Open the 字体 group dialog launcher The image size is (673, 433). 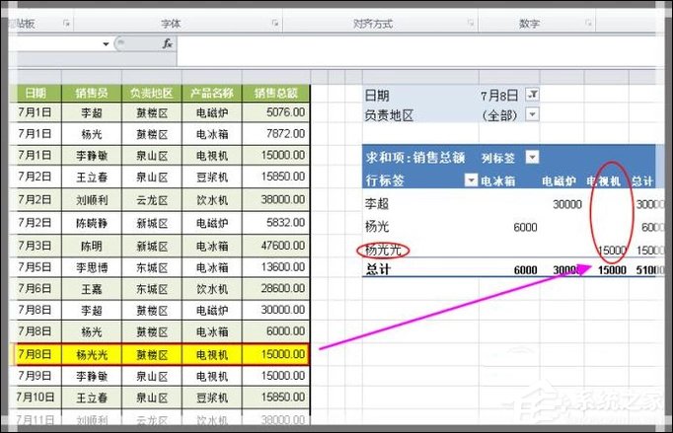point(275,23)
